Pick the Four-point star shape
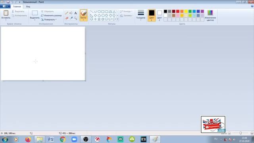The image size is (254, 143). pos(95,19)
